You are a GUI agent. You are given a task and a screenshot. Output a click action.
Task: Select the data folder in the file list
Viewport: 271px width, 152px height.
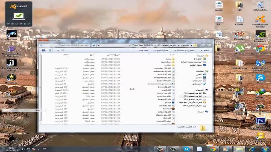coord(168,59)
